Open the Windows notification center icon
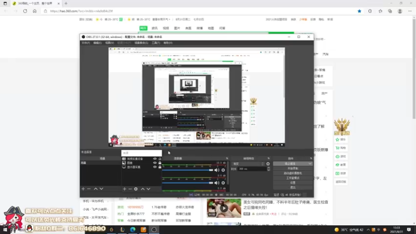 pyautogui.click(x=409, y=229)
